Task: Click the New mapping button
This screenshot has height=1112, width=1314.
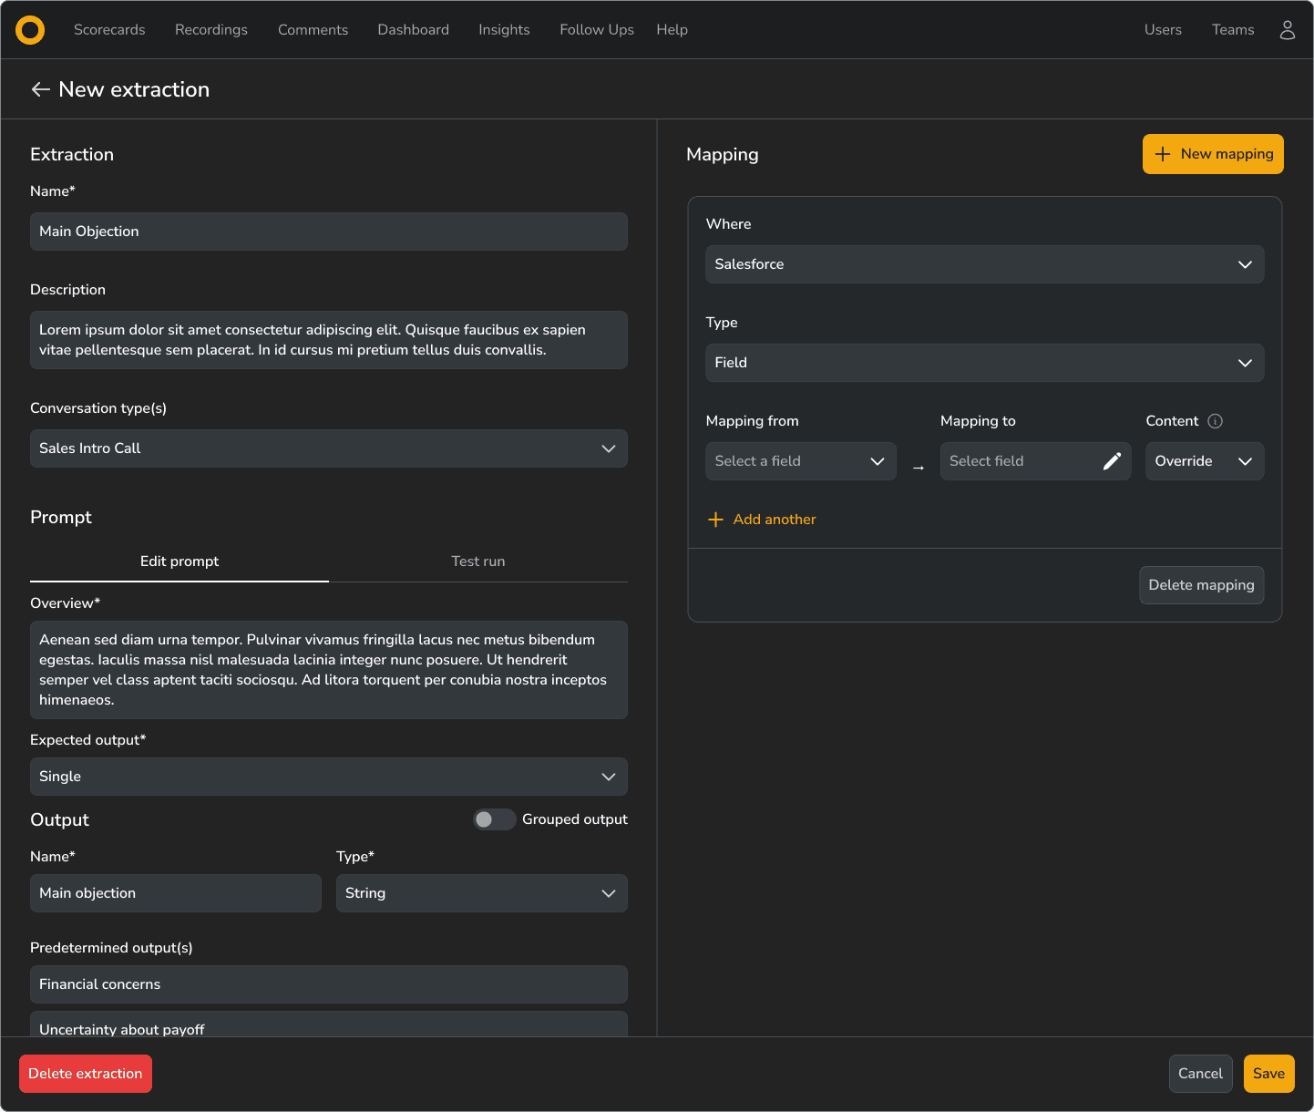Action: tap(1213, 154)
